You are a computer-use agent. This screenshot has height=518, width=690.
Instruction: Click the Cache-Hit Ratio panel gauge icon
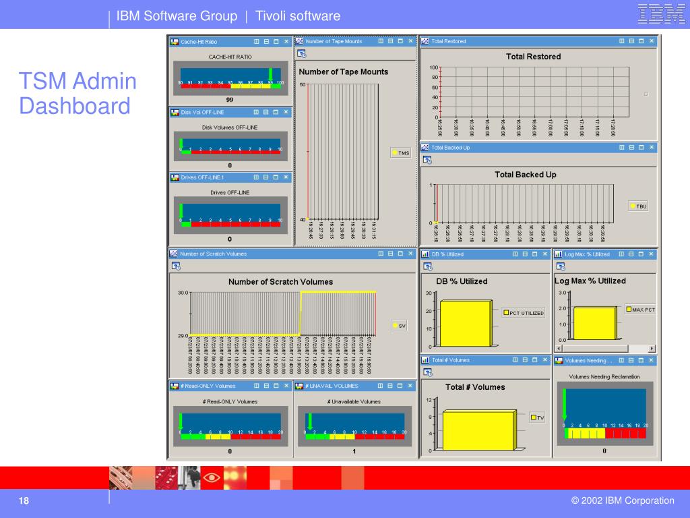click(x=175, y=42)
